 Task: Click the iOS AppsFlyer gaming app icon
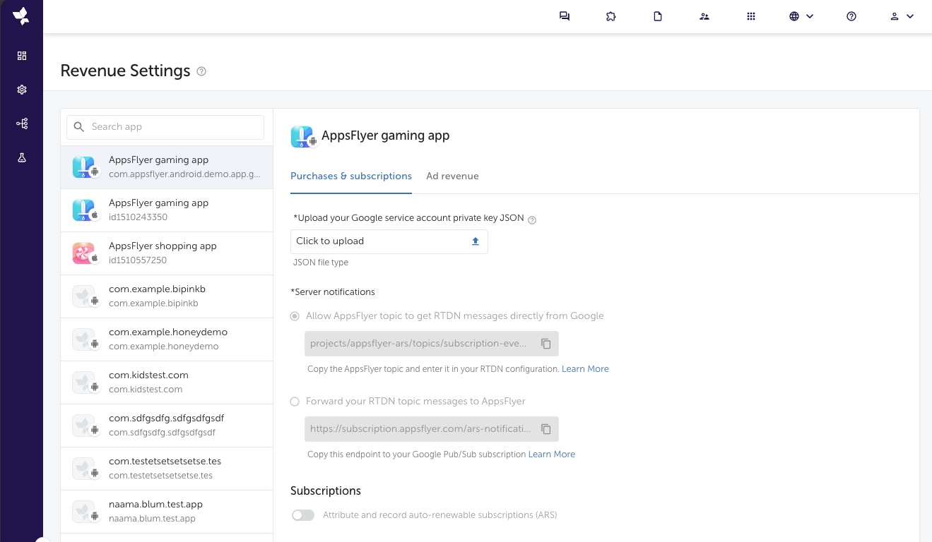pyautogui.click(x=84, y=210)
